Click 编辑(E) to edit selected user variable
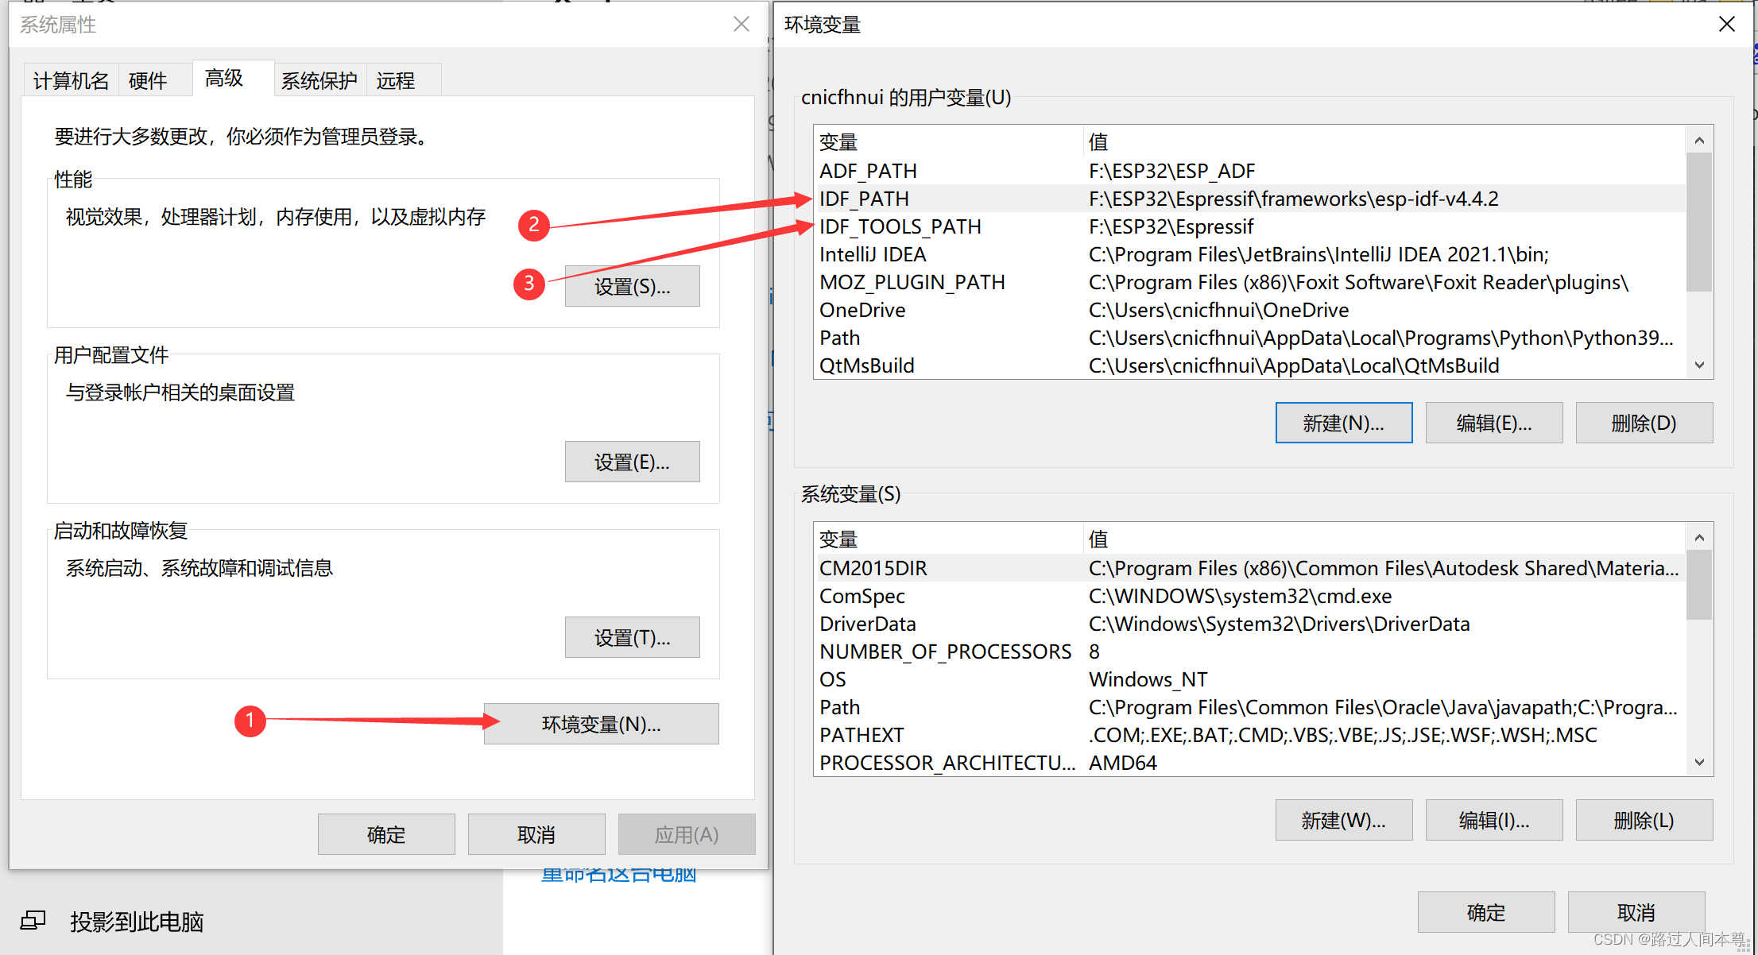Image resolution: width=1758 pixels, height=955 pixels. click(x=1493, y=422)
